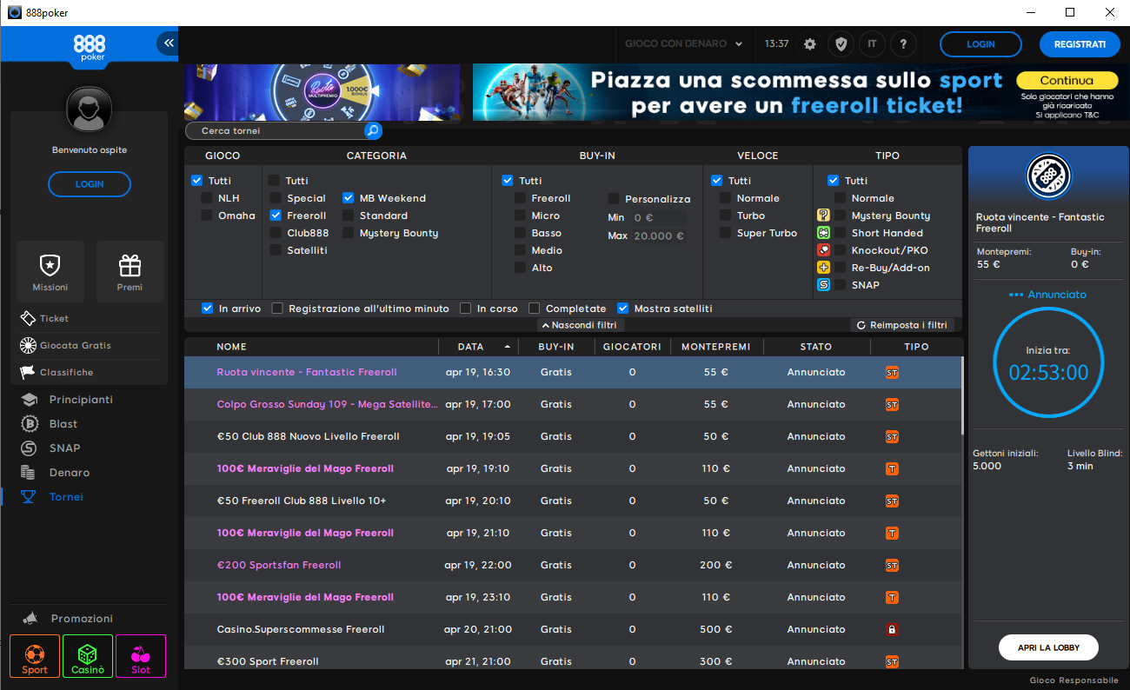This screenshot has width=1130, height=690.
Task: Click Reimposta i filtri button
Action: pos(902,325)
